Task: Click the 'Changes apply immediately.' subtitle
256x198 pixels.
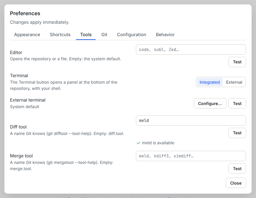Action: [40, 22]
